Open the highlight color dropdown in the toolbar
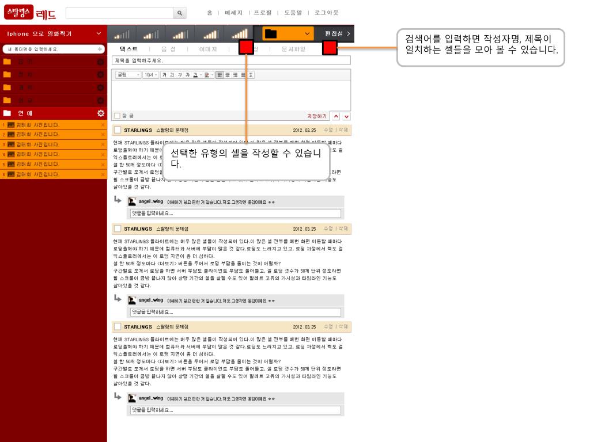 pyautogui.click(x=212, y=75)
